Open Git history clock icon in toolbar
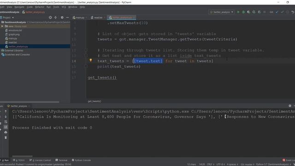 (x=288, y=12)
